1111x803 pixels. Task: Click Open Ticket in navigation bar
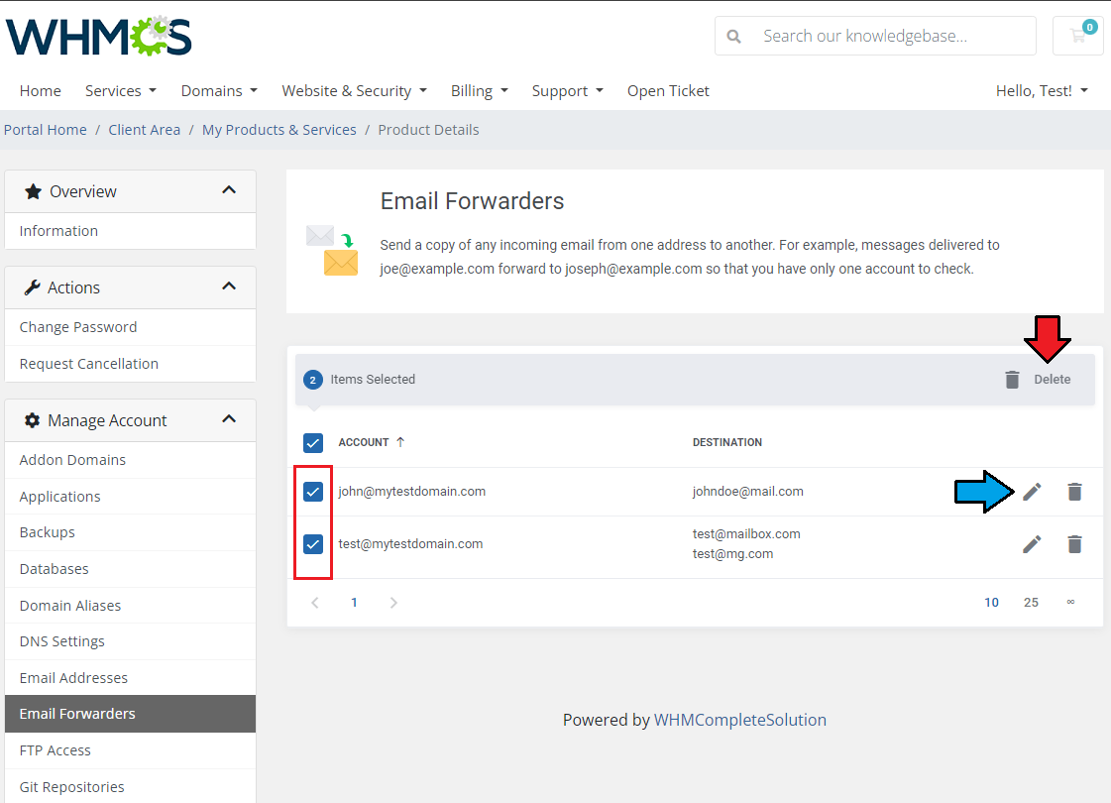[668, 91]
